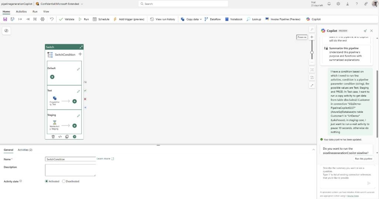Edit the Staging case with pencil icon
The height and width of the screenshot is (199, 379).
pyautogui.click(x=78, y=116)
